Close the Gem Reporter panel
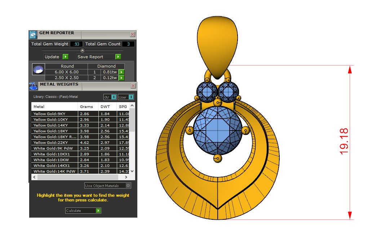The width and height of the screenshot is (368, 232). click(x=132, y=35)
